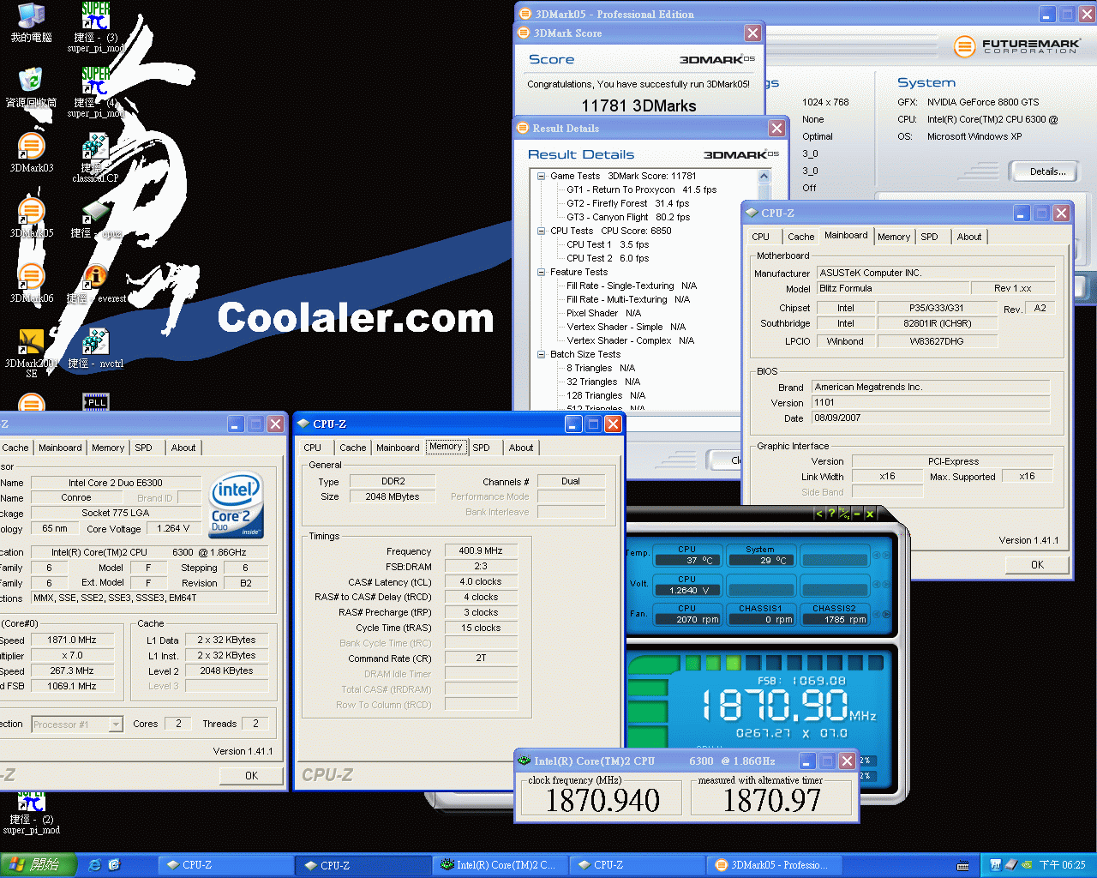Open About tab in left CPU-Z window

coord(183,448)
